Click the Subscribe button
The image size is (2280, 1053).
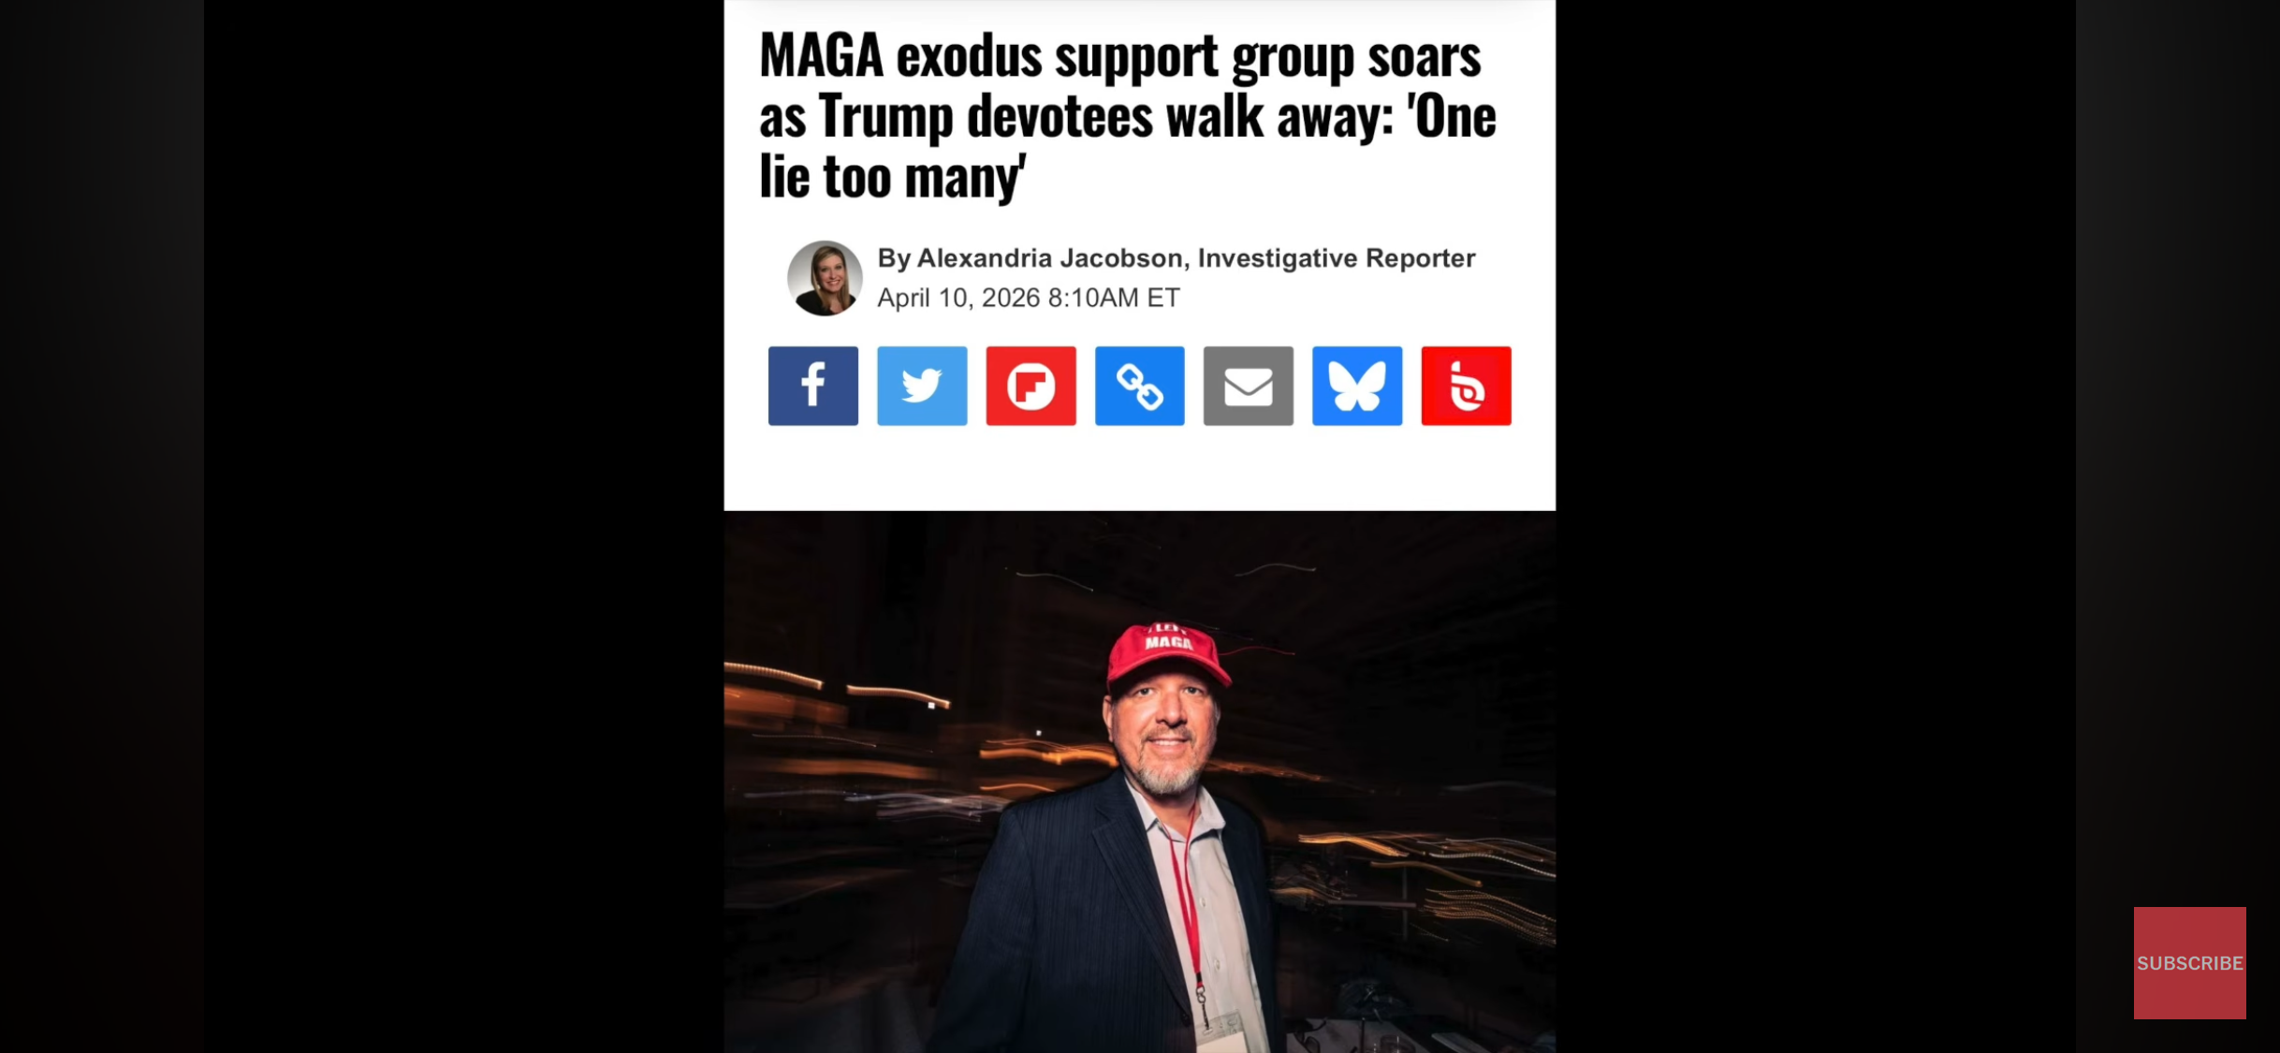click(x=2189, y=962)
